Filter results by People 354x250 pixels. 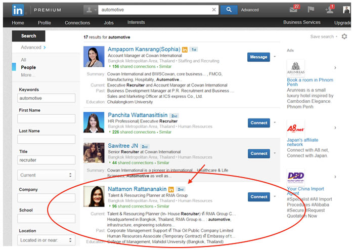[x=28, y=67]
